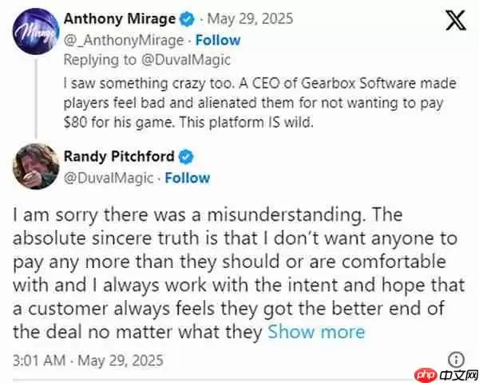This screenshot has height=383, width=479.
Task: Expand tweet with Show more
Action: [316, 332]
